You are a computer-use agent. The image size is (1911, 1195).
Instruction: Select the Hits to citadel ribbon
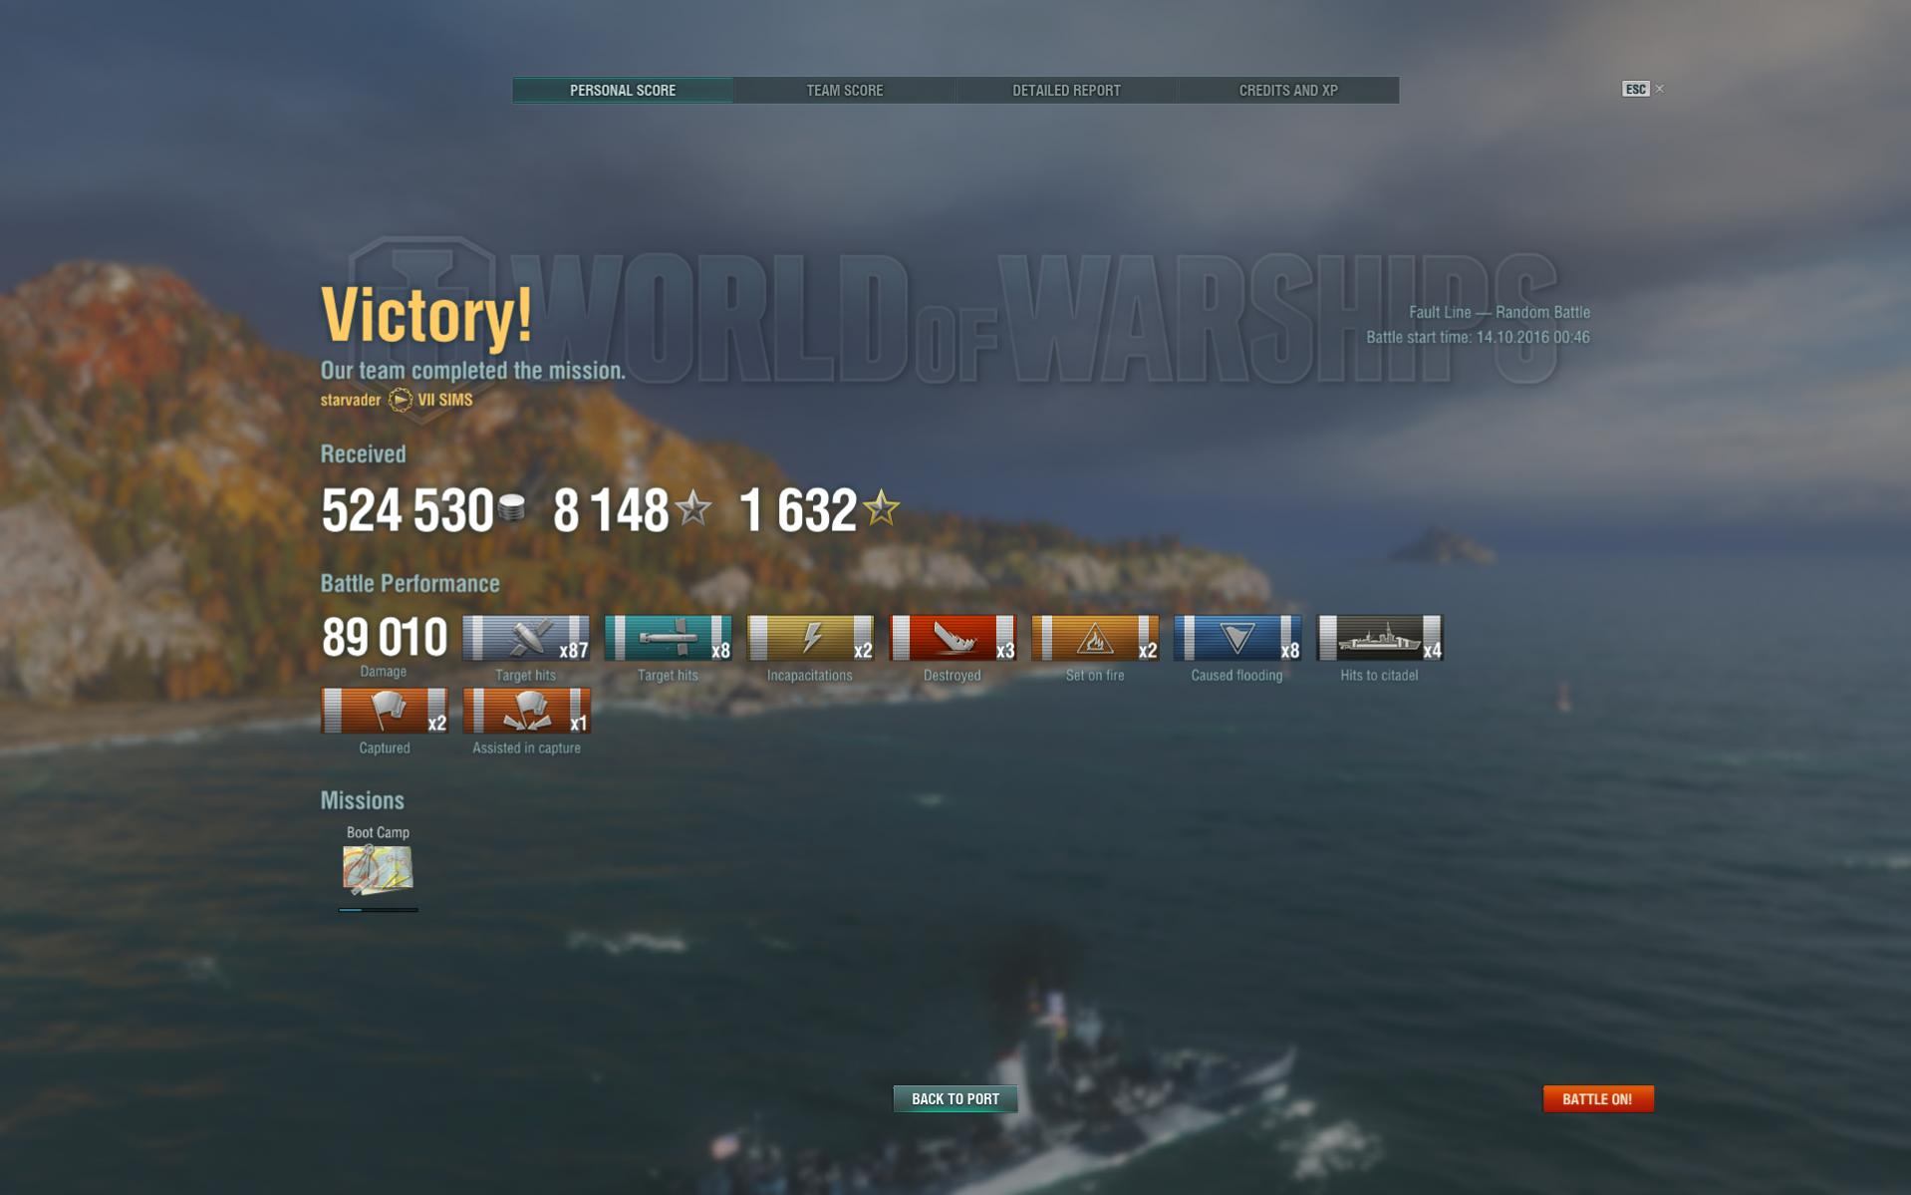click(x=1380, y=638)
